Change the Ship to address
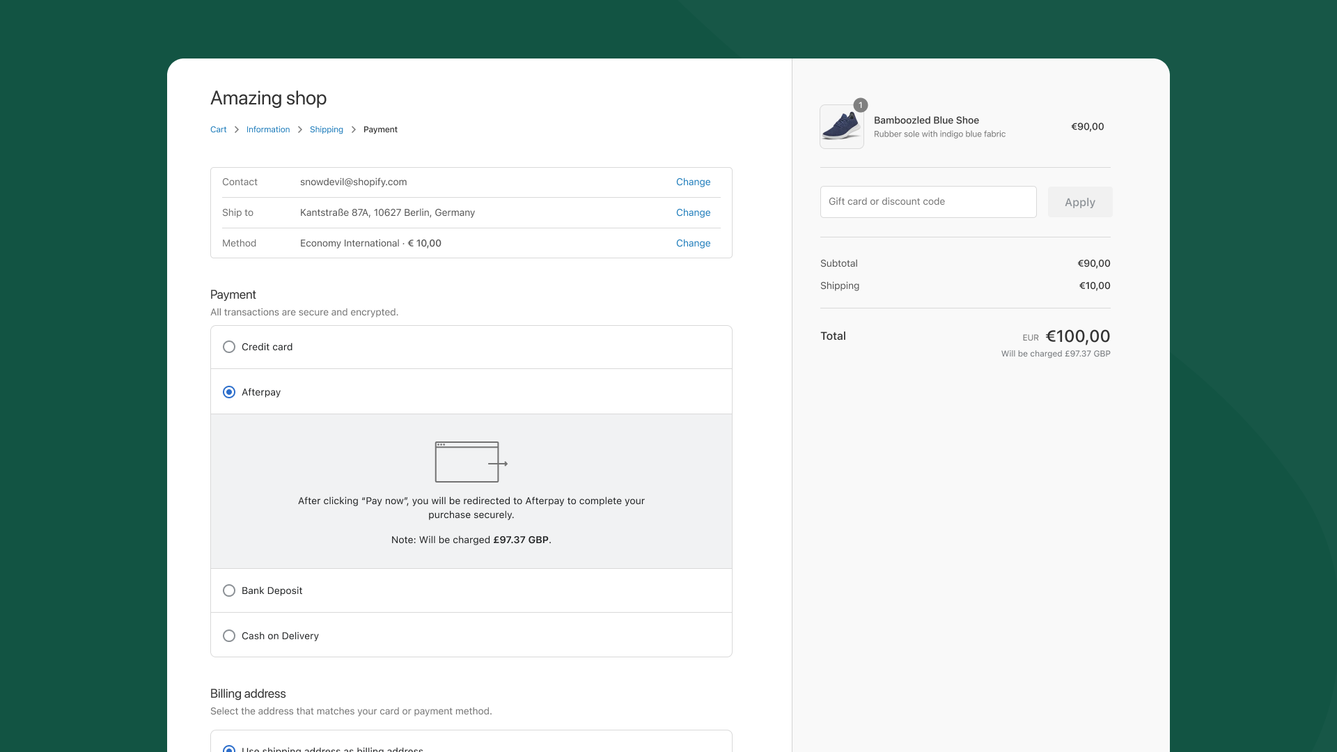The image size is (1337, 752). point(693,212)
